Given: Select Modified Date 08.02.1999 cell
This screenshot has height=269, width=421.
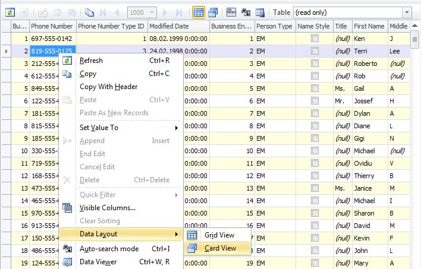Looking at the screenshot, I should [x=178, y=39].
